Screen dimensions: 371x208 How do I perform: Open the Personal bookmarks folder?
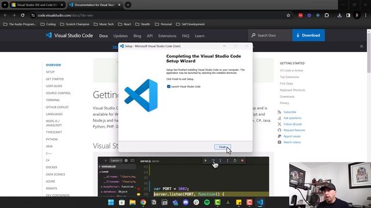pos(163,24)
